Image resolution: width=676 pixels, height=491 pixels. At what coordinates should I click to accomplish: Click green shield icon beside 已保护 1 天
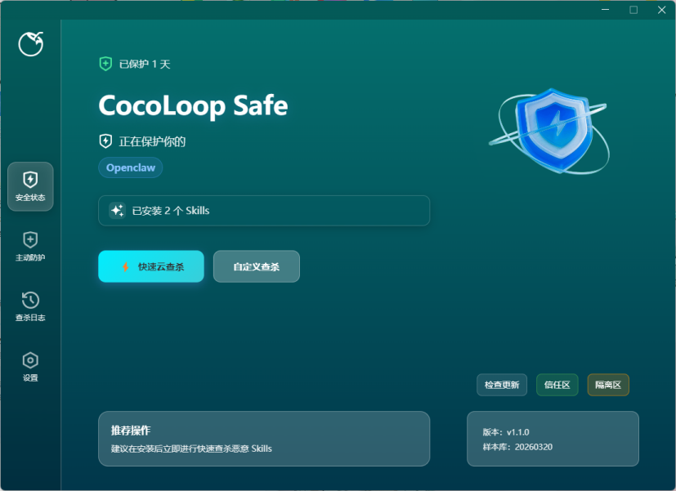pos(105,64)
